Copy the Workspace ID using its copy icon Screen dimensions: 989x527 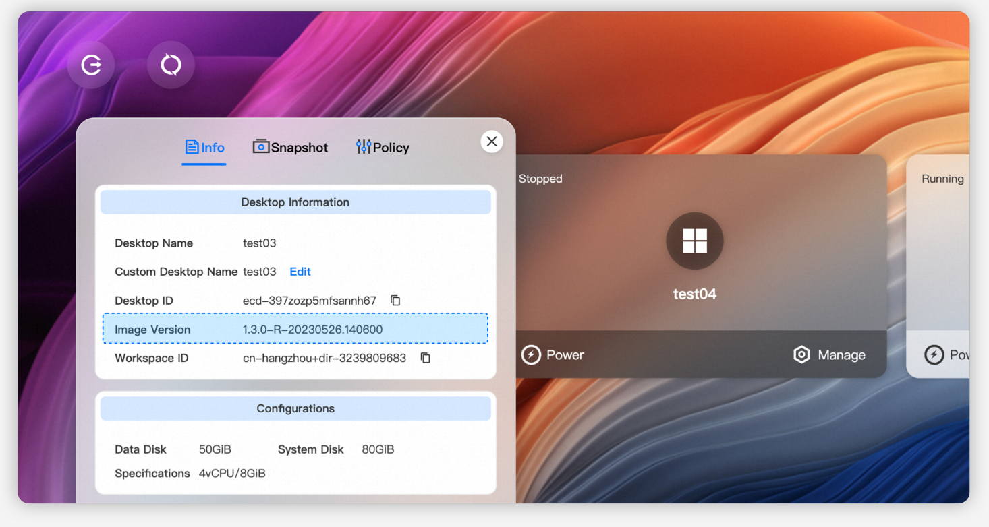(425, 358)
